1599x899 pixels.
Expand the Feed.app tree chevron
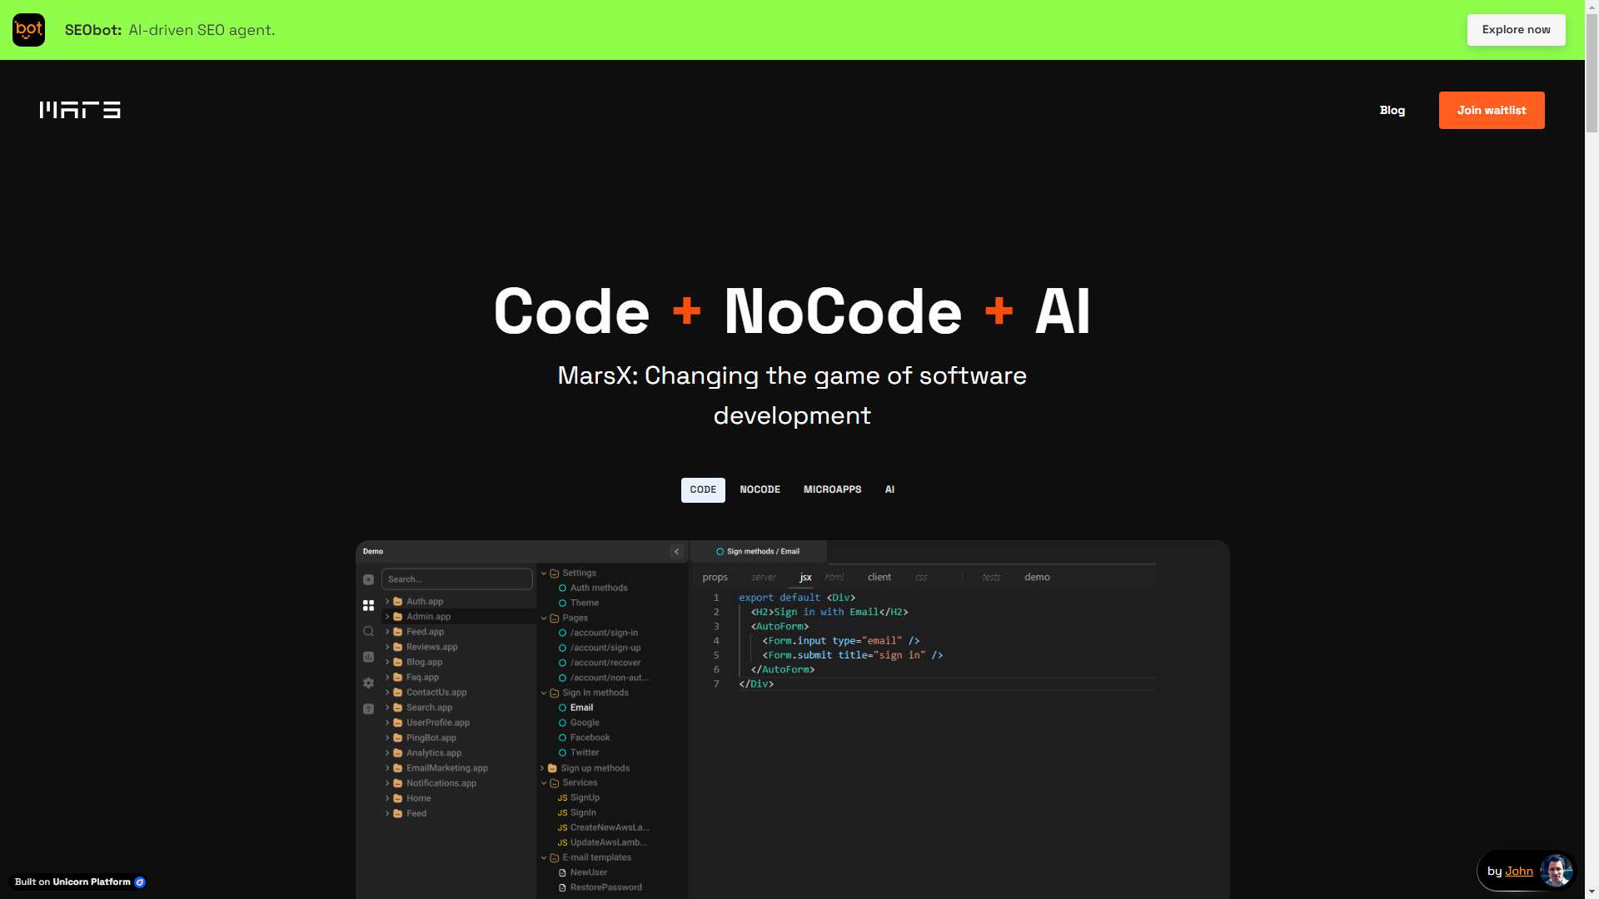pyautogui.click(x=387, y=632)
